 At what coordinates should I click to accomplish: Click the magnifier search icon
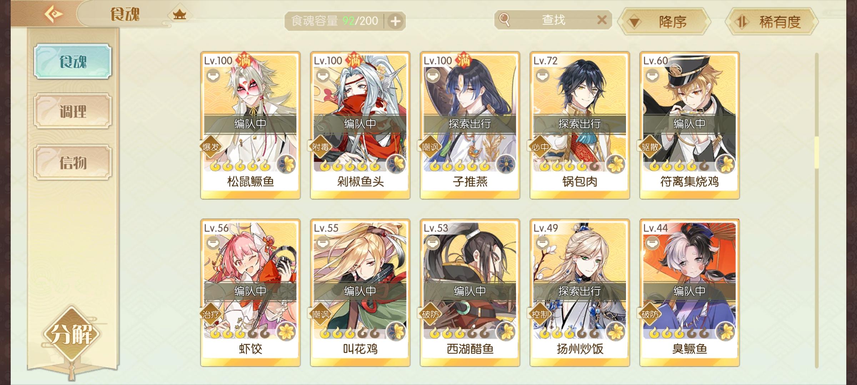coord(504,19)
